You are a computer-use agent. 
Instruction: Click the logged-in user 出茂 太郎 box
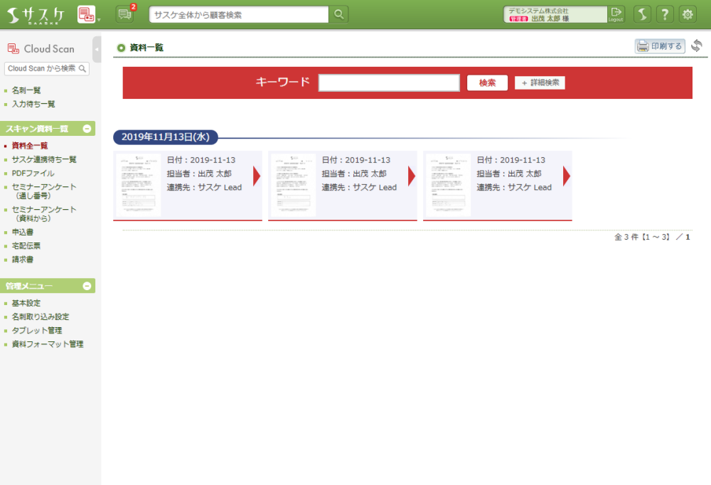[555, 14]
